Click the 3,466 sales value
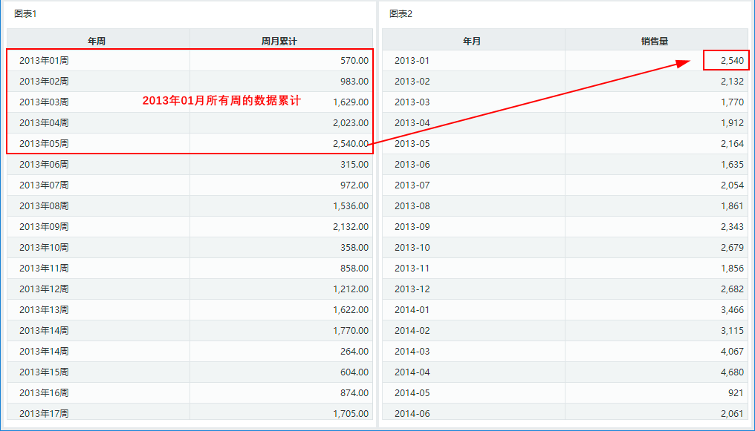The height and width of the screenshot is (431, 755). [732, 309]
